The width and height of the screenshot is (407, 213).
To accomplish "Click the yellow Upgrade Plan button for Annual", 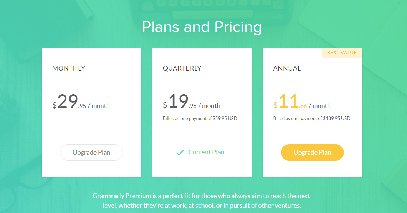I will point(312,152).
